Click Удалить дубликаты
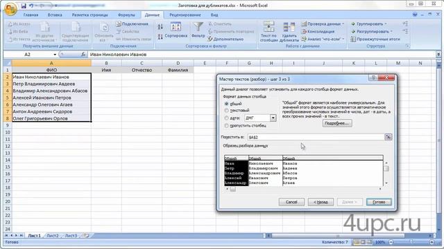This screenshot has height=249, width=444. pos(289,32)
